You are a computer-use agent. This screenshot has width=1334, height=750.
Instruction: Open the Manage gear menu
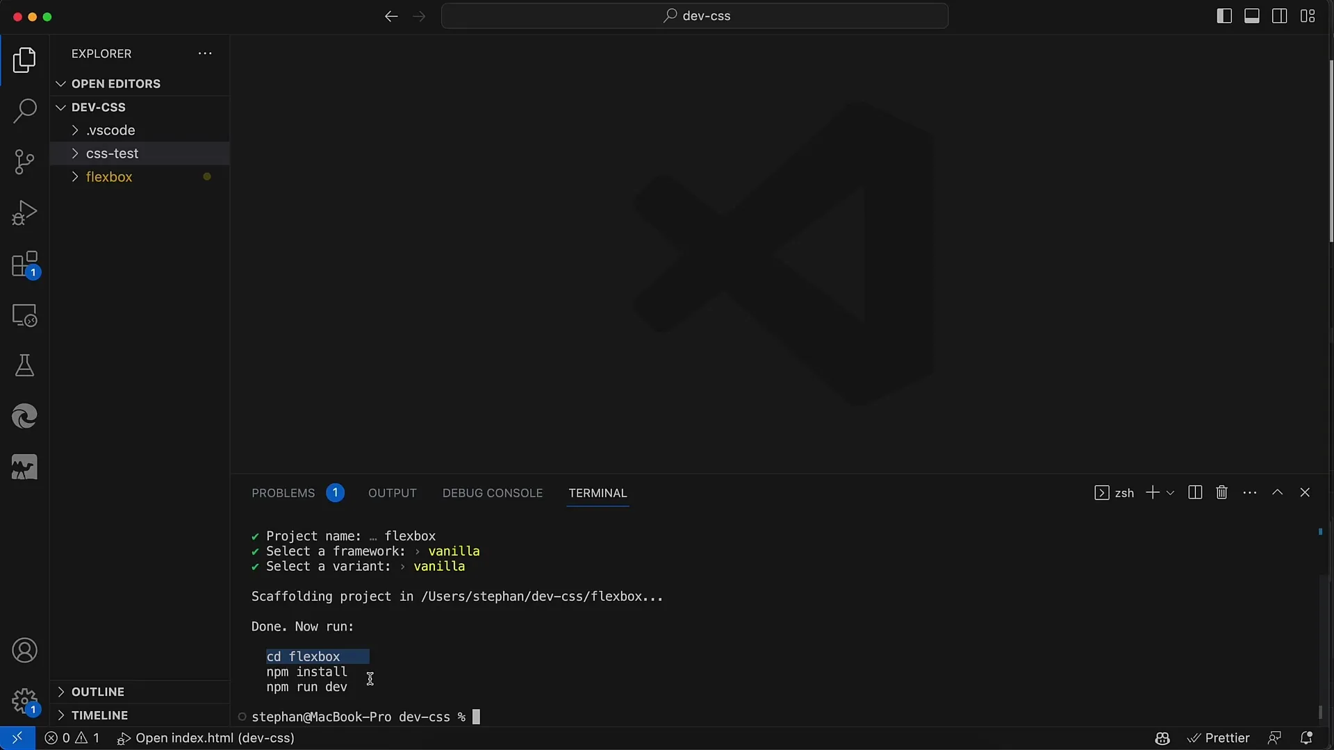(24, 701)
